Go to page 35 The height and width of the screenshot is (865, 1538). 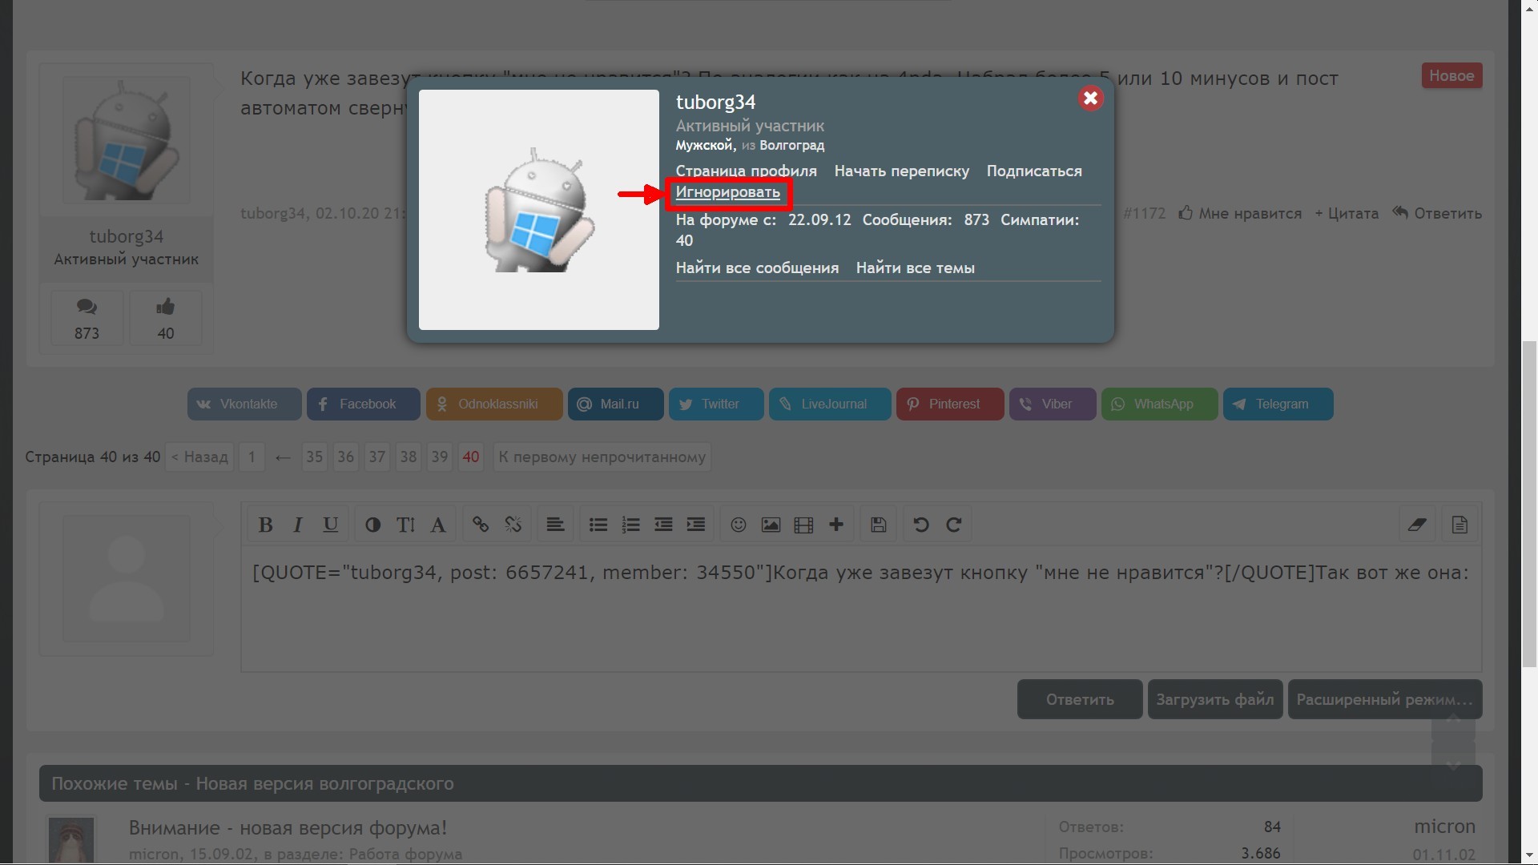coord(314,457)
